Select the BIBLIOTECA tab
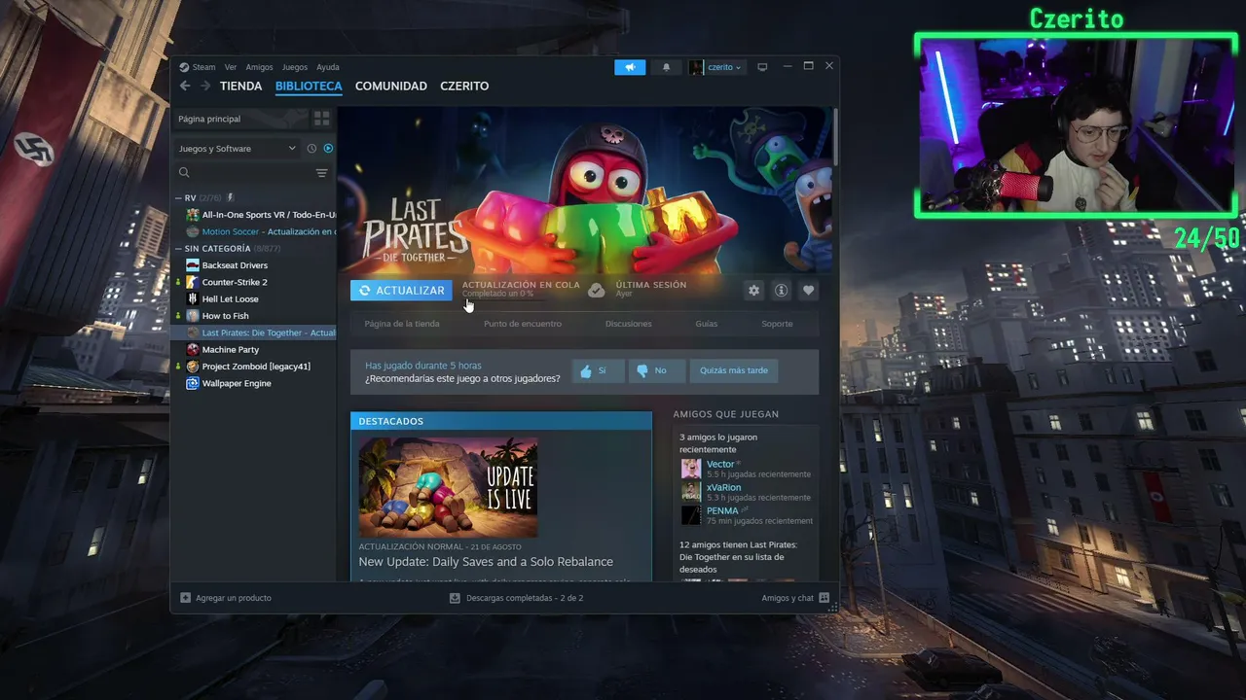 [x=309, y=87]
